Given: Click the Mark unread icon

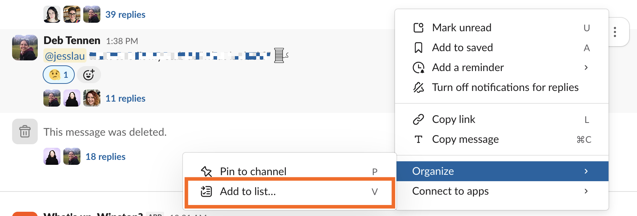Looking at the screenshot, I should pos(418,28).
